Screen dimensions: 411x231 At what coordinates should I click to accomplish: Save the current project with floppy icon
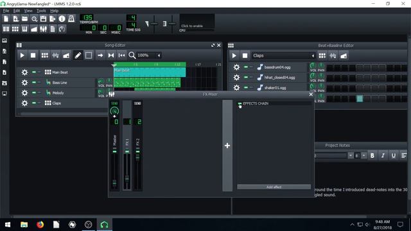43,19
